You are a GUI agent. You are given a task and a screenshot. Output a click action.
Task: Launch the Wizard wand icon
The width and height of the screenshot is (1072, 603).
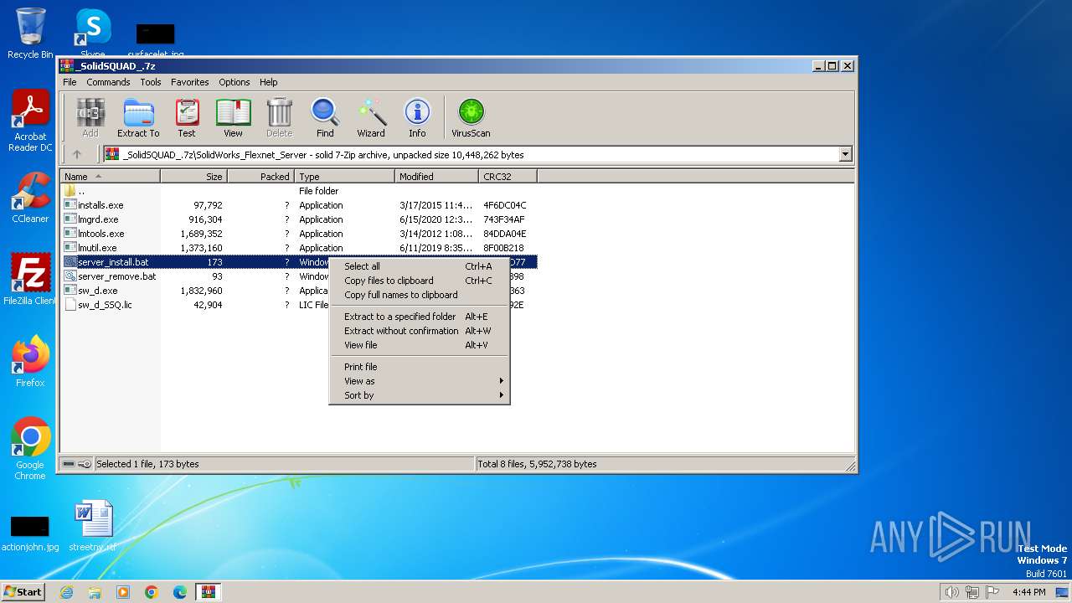371,117
